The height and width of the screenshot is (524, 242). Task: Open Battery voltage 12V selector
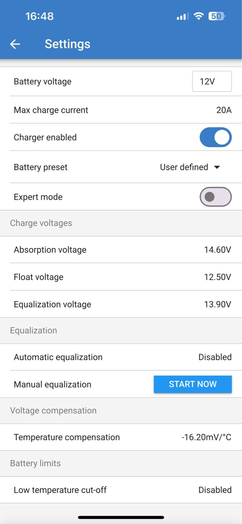pyautogui.click(x=212, y=82)
